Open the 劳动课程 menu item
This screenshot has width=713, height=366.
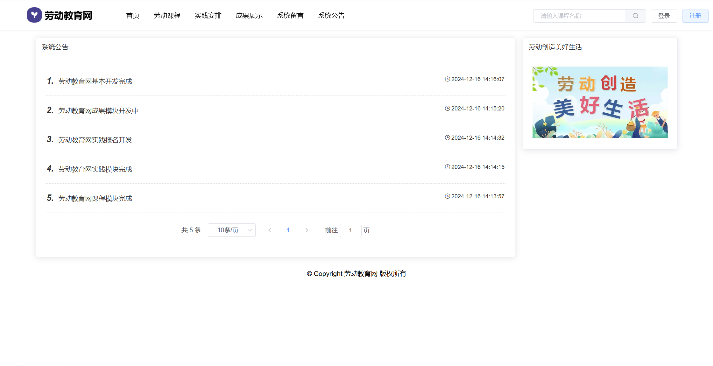coord(167,16)
